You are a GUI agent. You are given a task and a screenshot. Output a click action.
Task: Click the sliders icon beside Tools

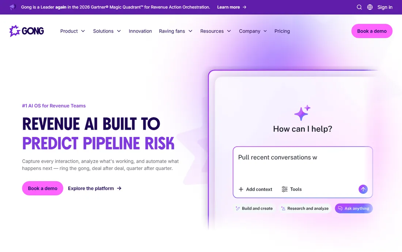285,189
